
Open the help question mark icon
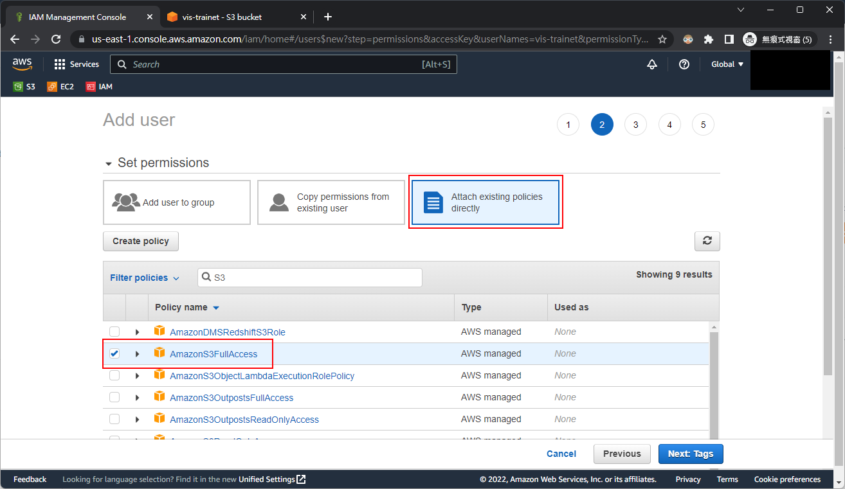click(684, 64)
